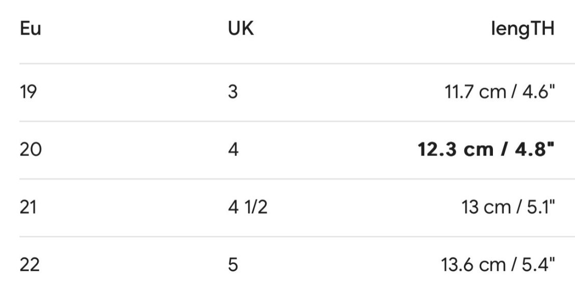
Task: Click UK size 4 1/2 cell
Action: (x=247, y=208)
